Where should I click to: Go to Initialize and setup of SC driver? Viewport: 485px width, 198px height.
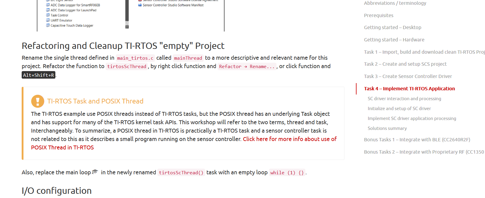pyautogui.click(x=399, y=108)
